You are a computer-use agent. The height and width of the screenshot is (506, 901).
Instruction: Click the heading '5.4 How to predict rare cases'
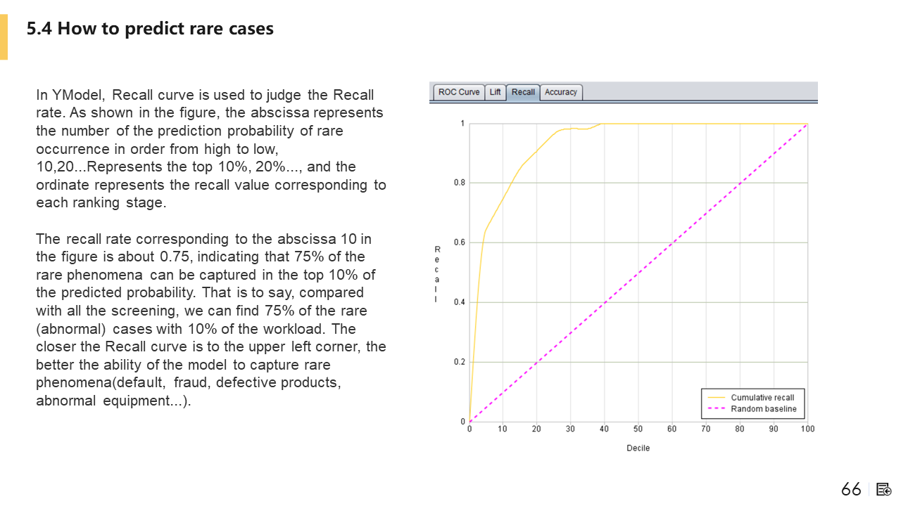(x=150, y=29)
